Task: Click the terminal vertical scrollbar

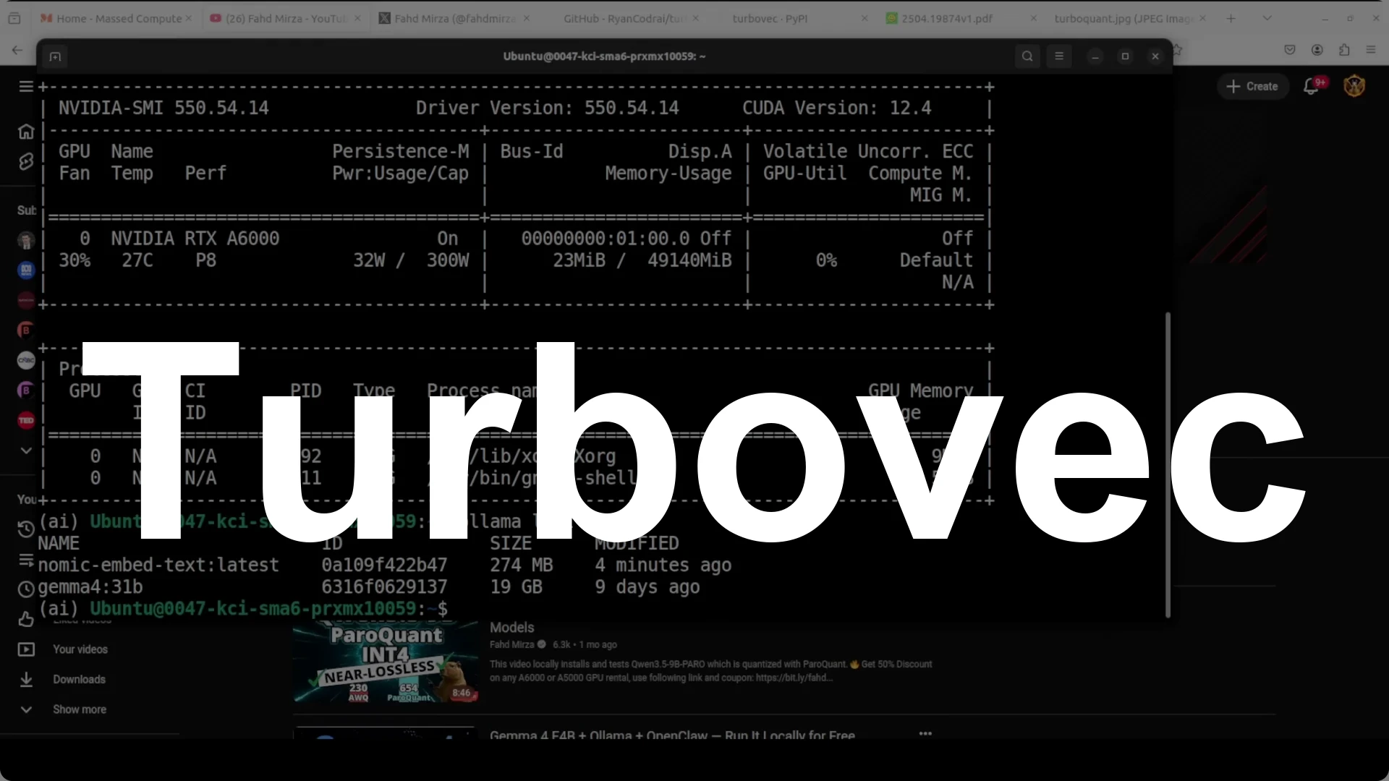Action: pos(1167,464)
